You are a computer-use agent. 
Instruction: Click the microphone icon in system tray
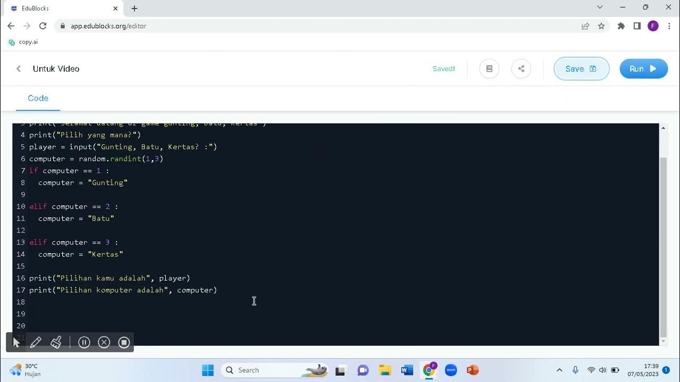click(x=575, y=370)
